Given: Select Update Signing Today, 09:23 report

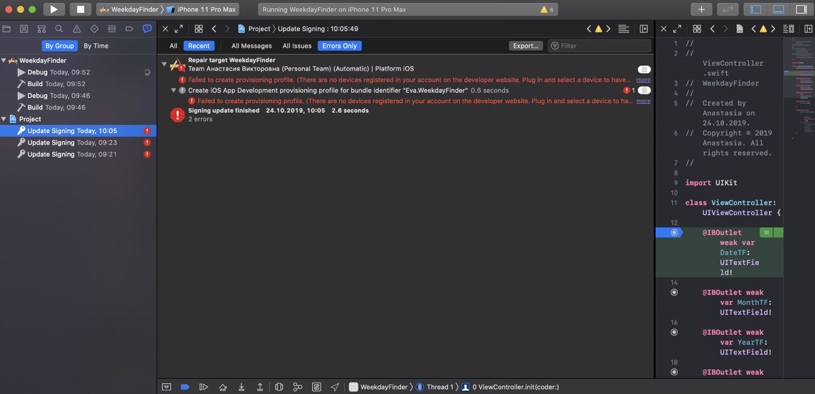Looking at the screenshot, I should coord(78,143).
